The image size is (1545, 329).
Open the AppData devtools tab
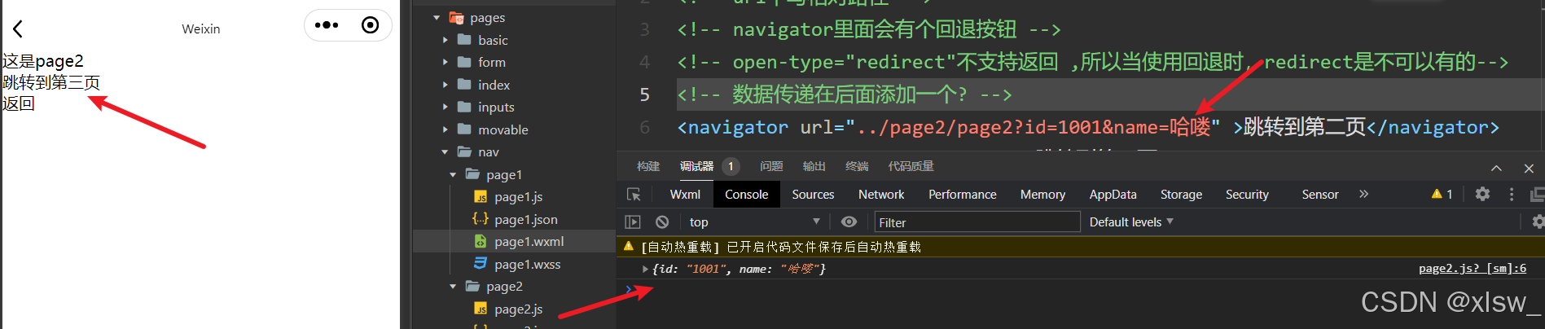[x=1113, y=195]
